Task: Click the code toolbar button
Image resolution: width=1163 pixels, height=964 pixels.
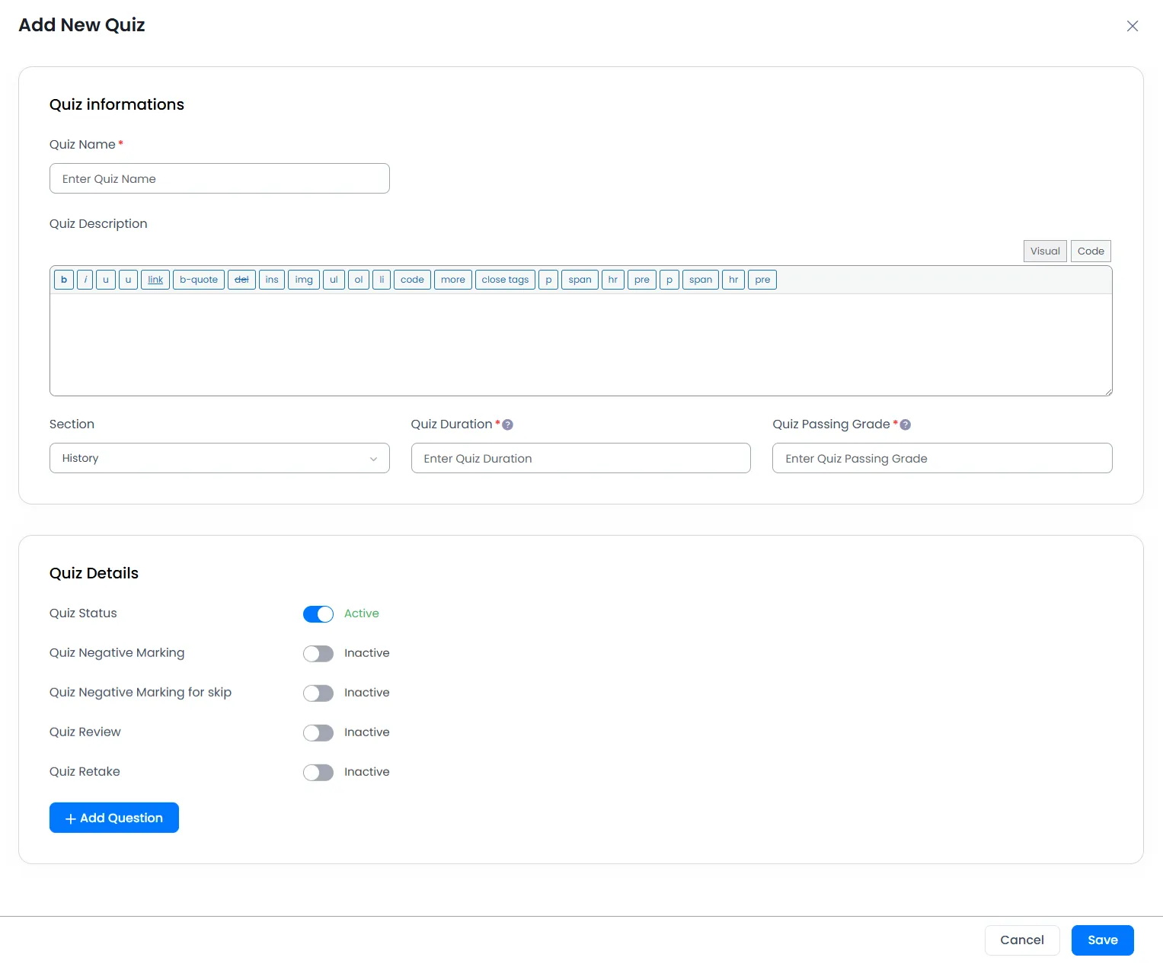Action: coord(412,280)
